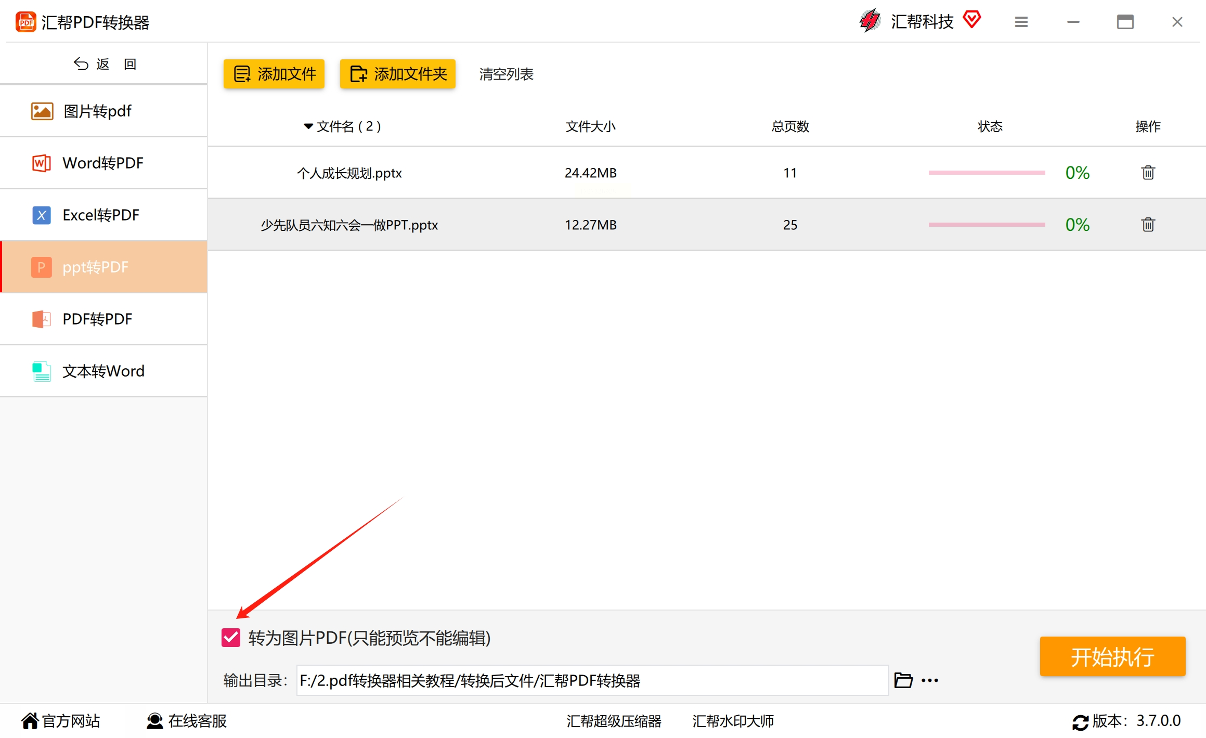Open the hamburger menu in title bar

click(x=1021, y=22)
